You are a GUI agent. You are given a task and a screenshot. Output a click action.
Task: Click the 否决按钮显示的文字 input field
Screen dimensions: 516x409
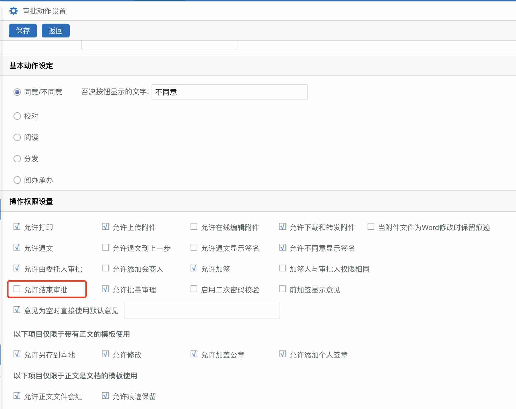click(x=229, y=92)
